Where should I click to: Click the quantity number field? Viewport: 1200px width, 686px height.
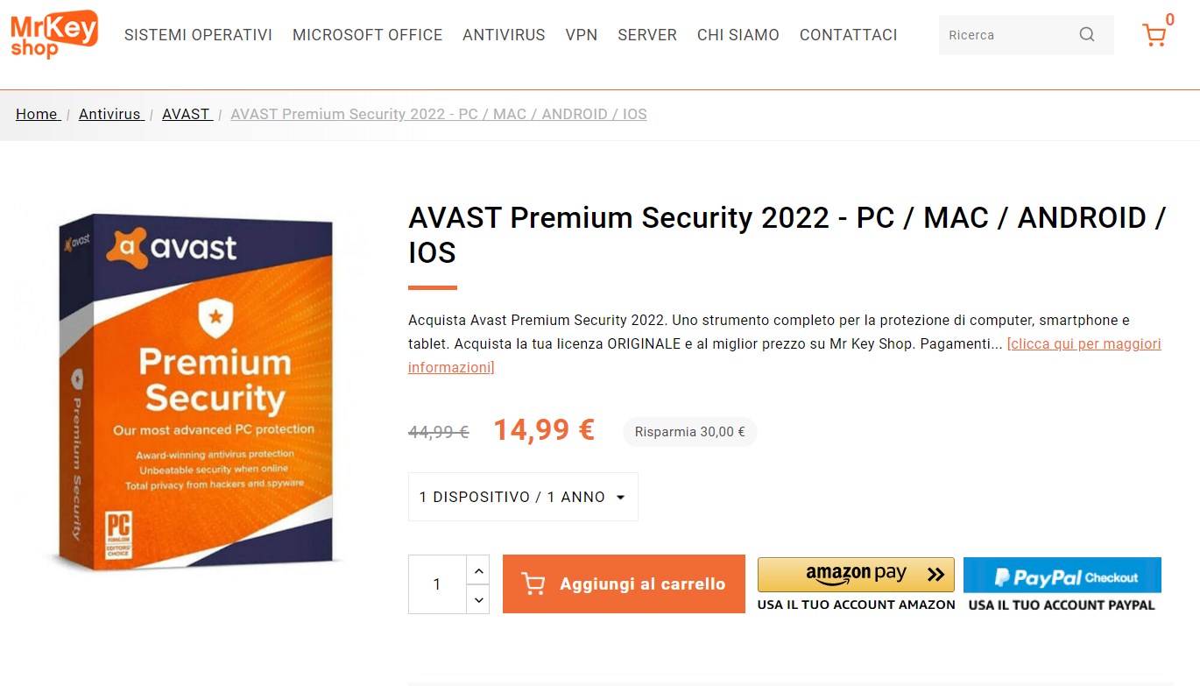(x=437, y=584)
